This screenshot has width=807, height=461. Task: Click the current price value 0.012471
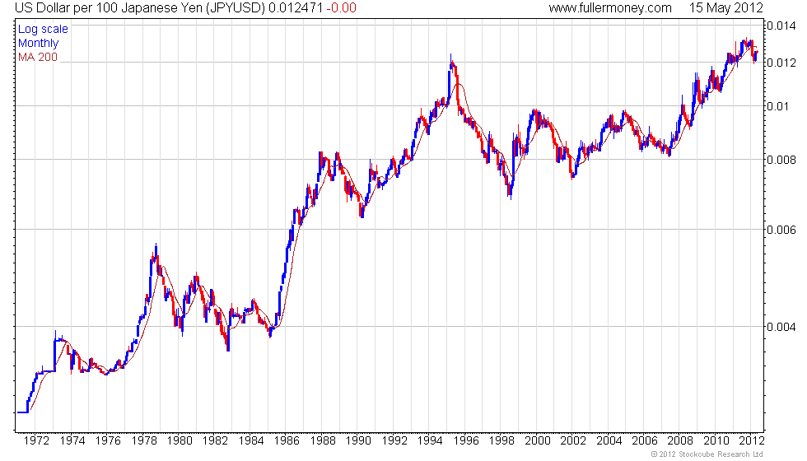(296, 8)
